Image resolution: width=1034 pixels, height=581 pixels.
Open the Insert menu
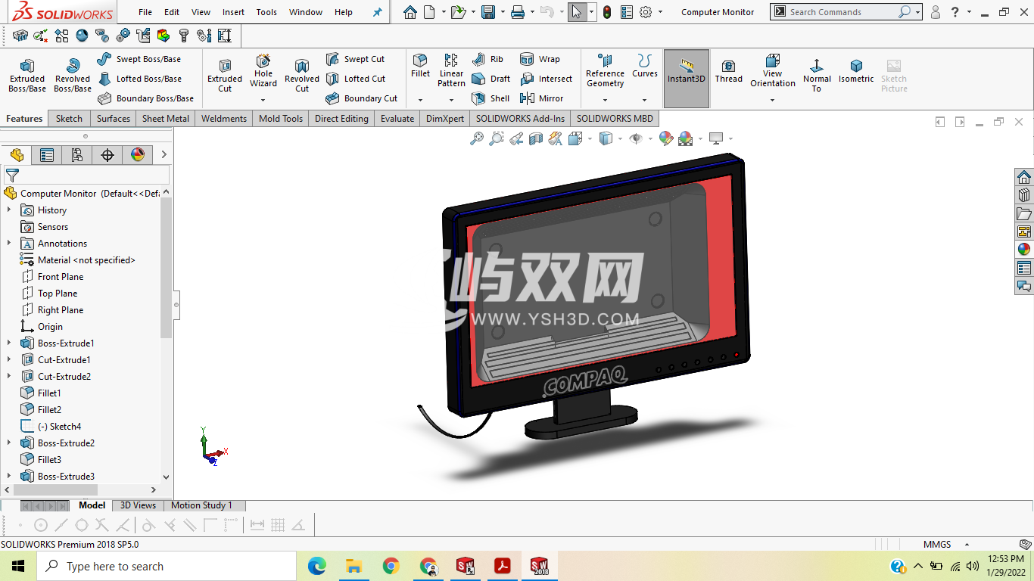233,12
